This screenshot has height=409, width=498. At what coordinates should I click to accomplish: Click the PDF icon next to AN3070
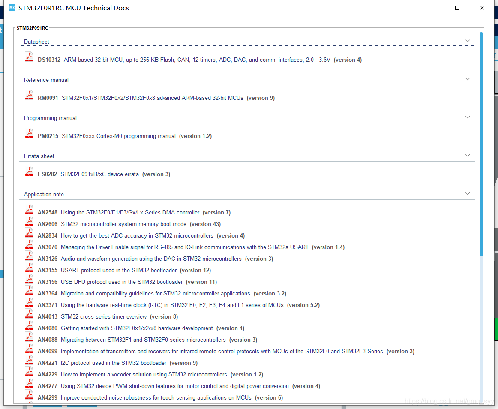(29, 244)
